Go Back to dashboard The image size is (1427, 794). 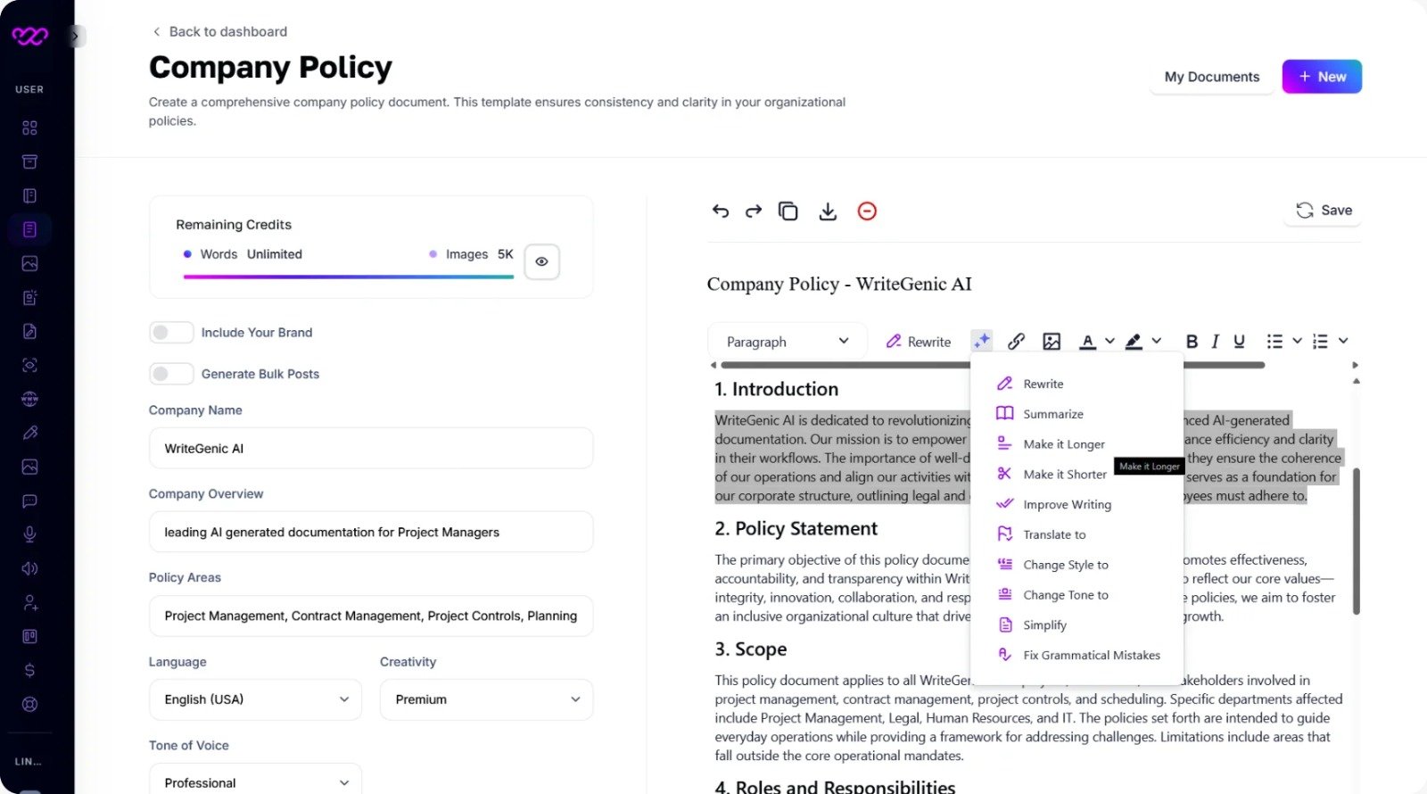(220, 31)
